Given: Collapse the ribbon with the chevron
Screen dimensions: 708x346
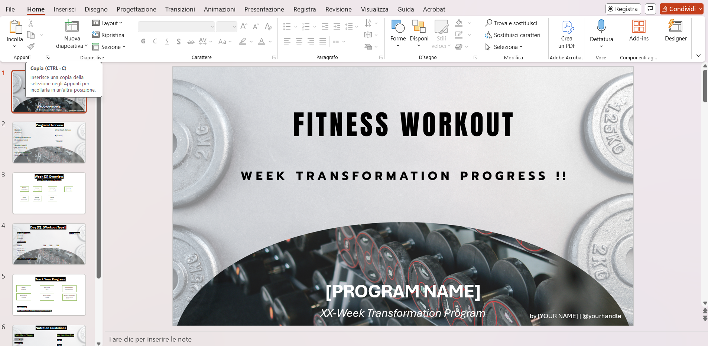Looking at the screenshot, I should (x=699, y=56).
